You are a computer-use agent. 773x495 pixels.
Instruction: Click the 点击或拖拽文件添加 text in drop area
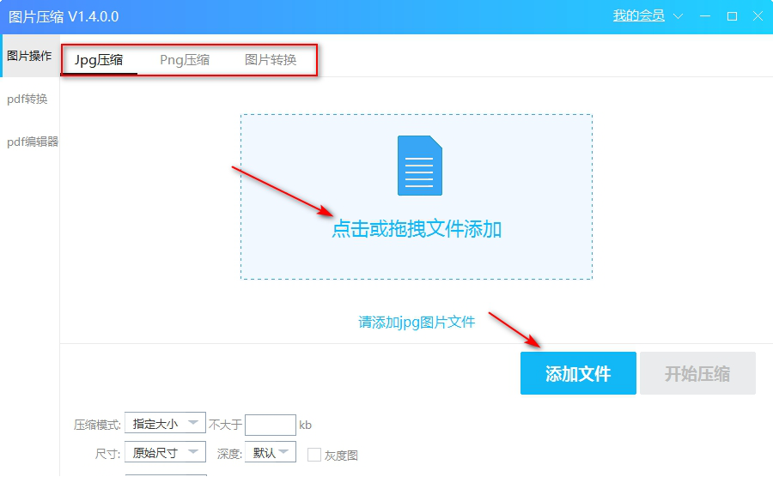tap(417, 229)
